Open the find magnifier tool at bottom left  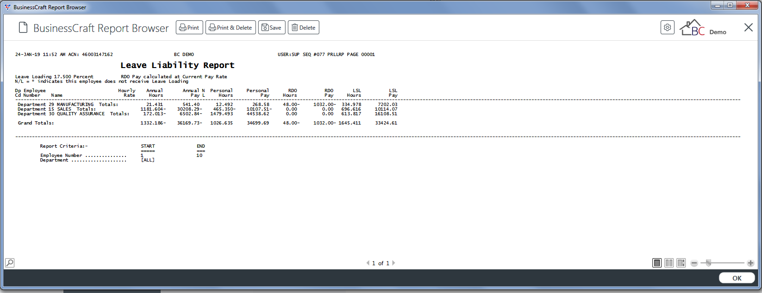click(10, 263)
